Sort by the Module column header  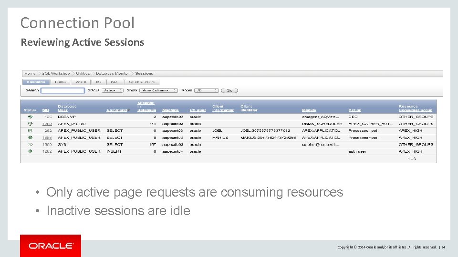[x=309, y=110]
